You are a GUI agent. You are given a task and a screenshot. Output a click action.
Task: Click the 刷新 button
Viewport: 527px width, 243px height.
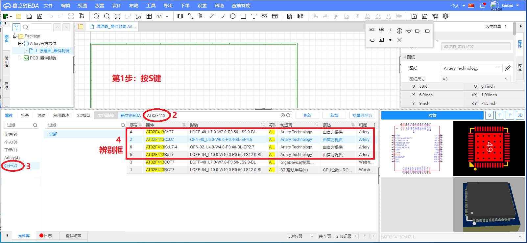click(x=307, y=116)
